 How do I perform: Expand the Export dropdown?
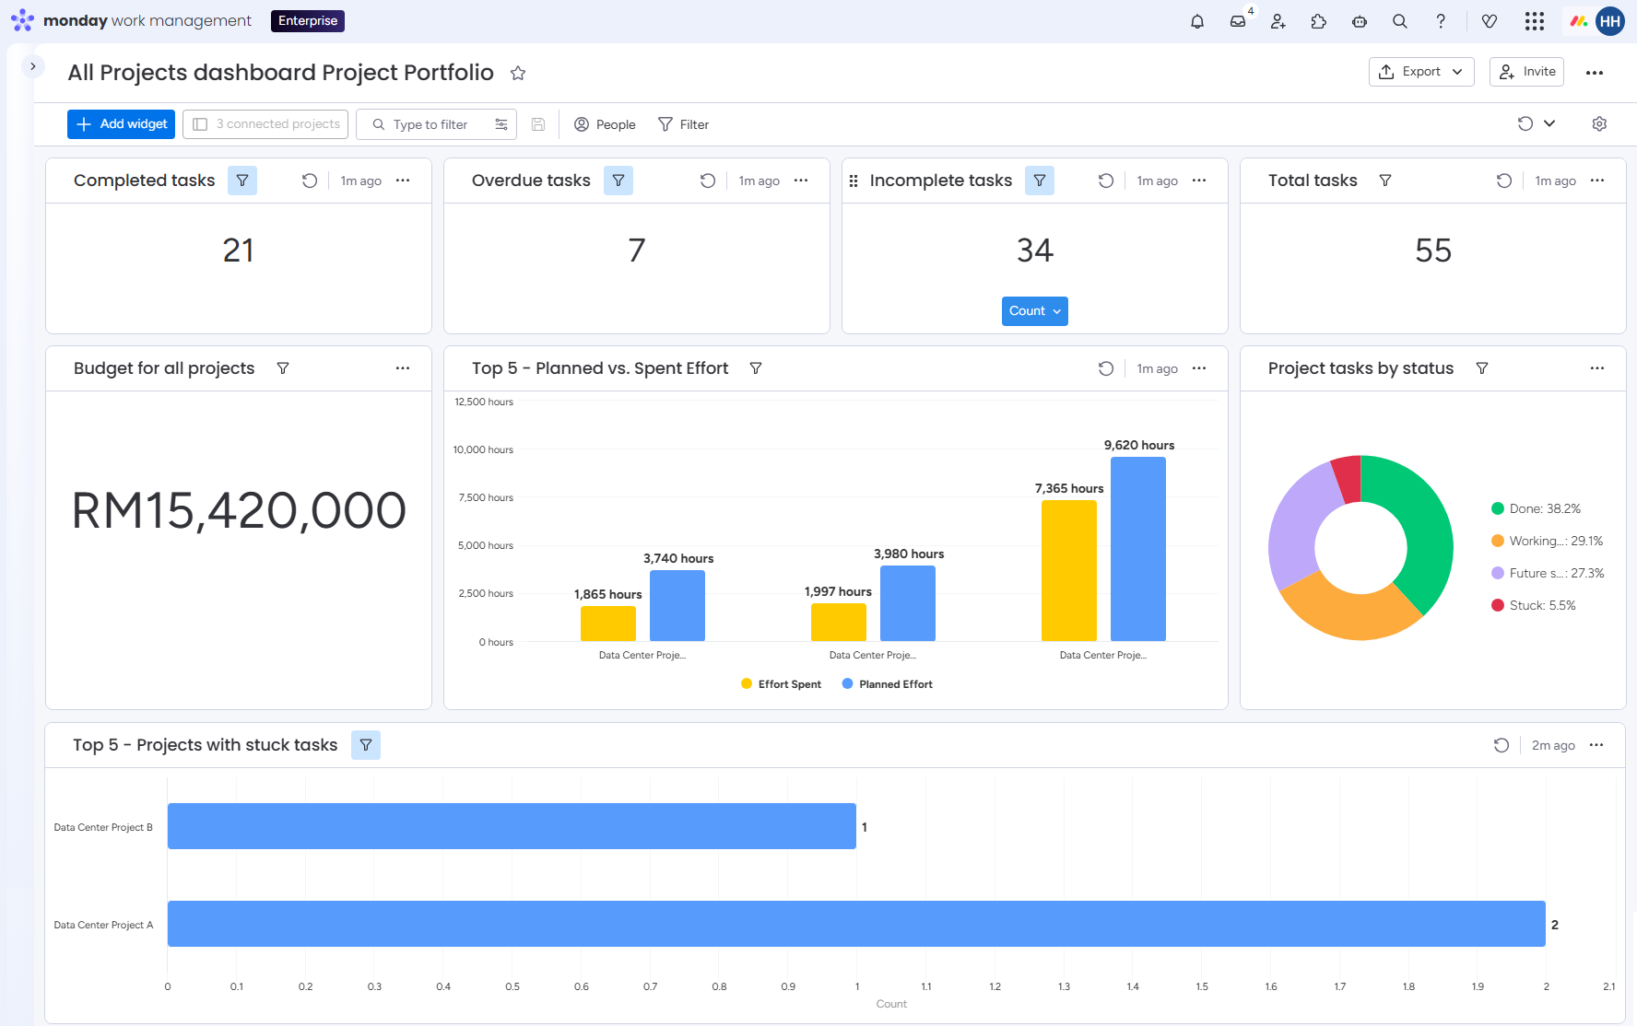coord(1421,72)
